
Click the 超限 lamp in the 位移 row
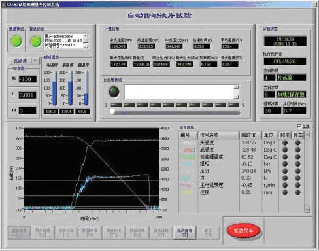pos(285,192)
